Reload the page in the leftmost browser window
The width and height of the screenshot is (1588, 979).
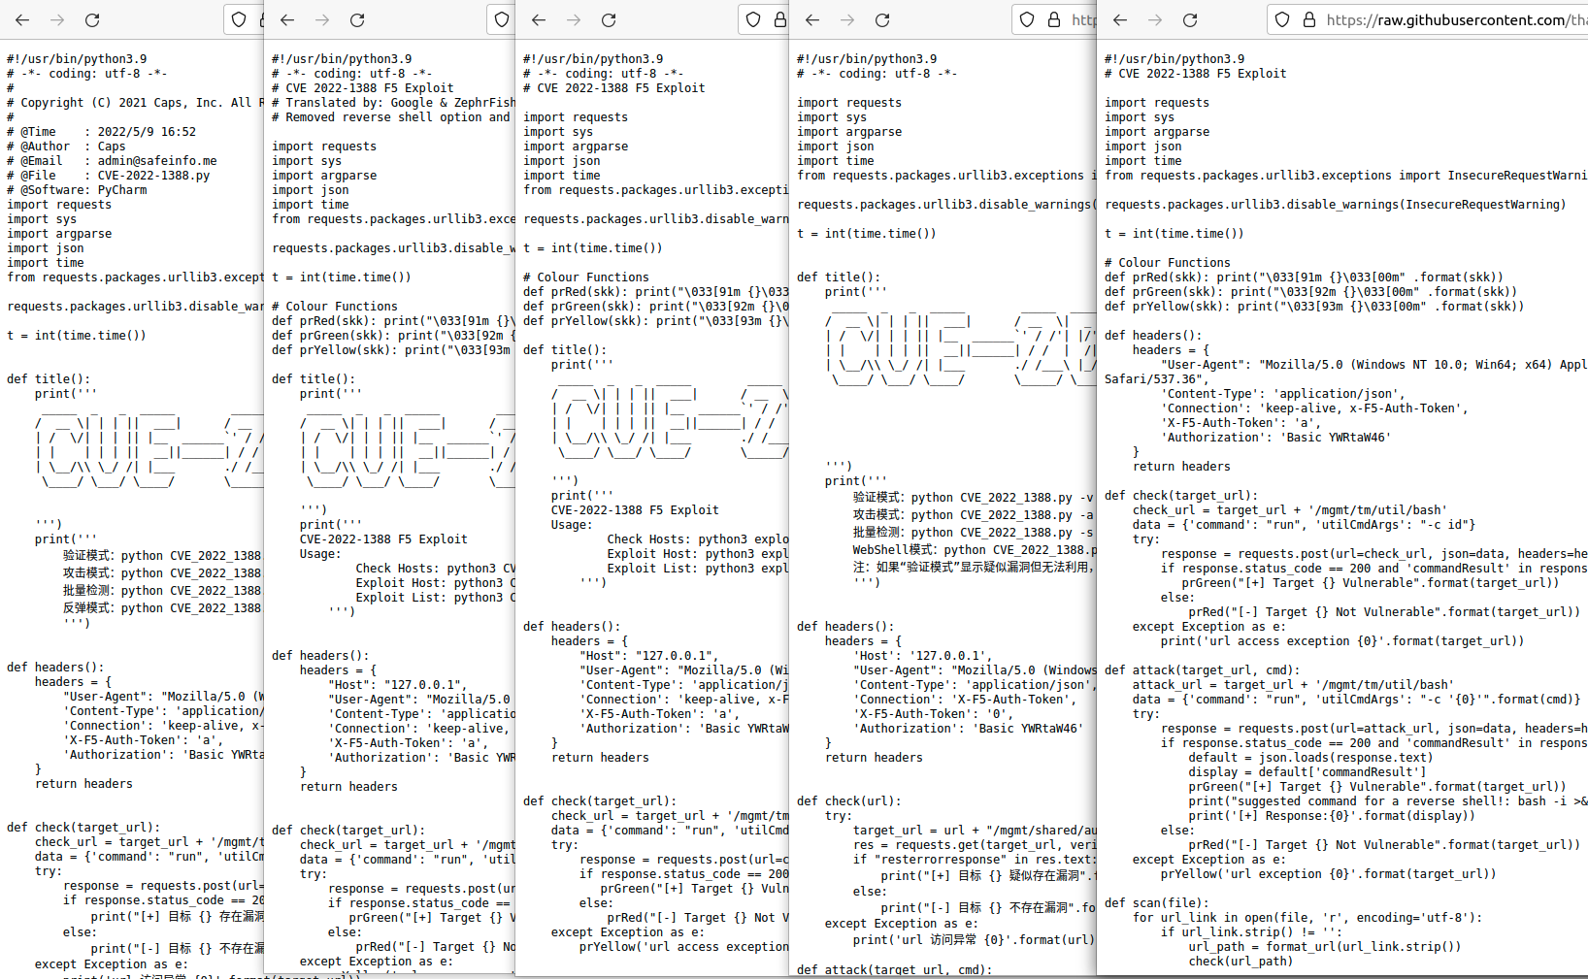point(92,19)
